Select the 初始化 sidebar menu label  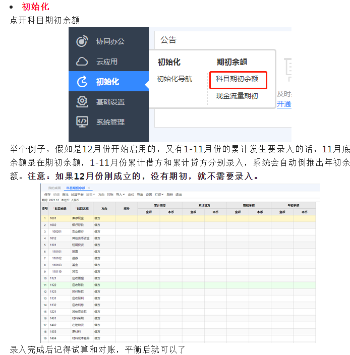pos(107,82)
